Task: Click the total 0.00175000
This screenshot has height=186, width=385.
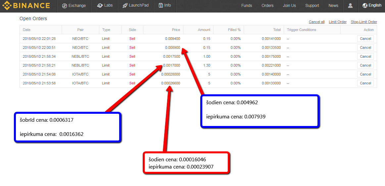Action: tap(271, 56)
